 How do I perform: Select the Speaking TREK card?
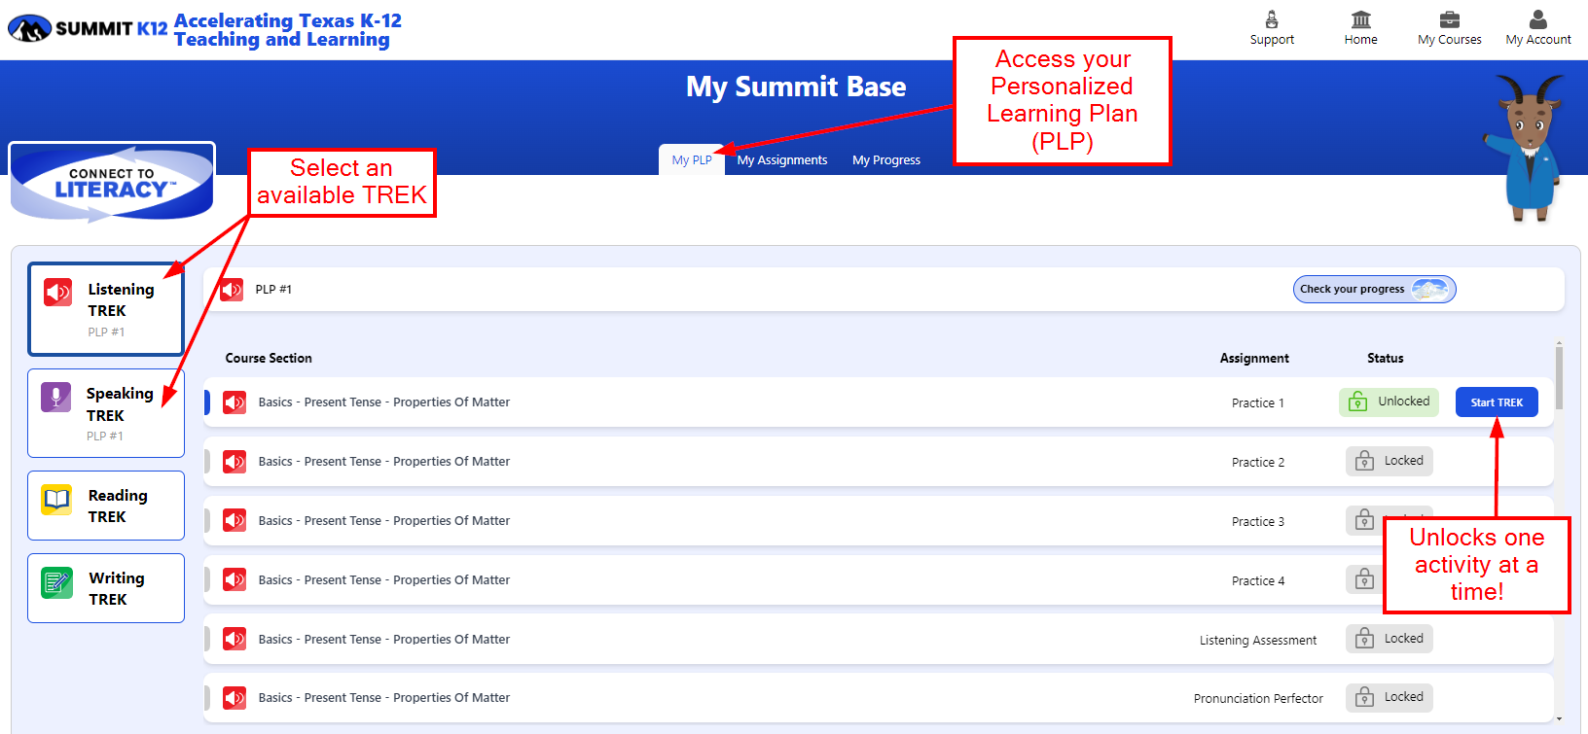pos(106,413)
